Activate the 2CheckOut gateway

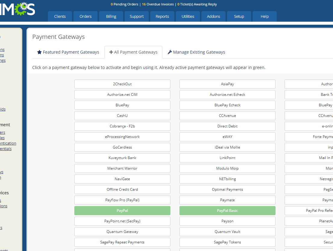122,84
